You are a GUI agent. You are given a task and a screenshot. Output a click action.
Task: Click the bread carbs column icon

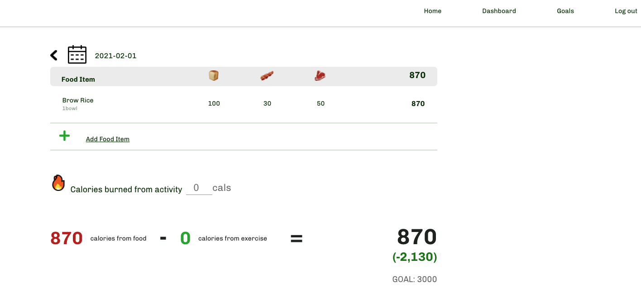pos(213,75)
